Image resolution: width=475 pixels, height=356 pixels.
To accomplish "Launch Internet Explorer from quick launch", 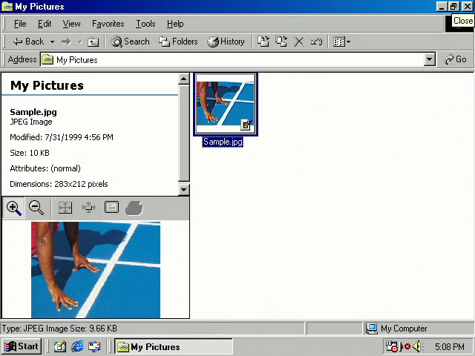I will (x=77, y=346).
